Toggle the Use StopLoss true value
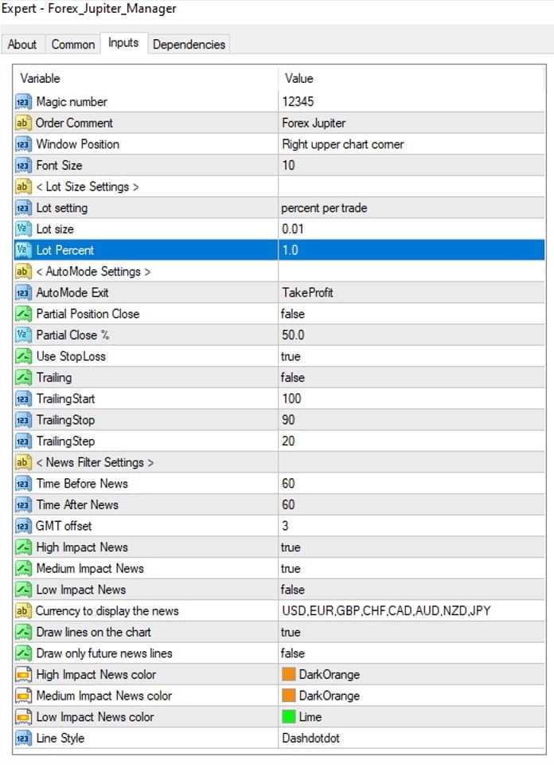 coord(291,356)
